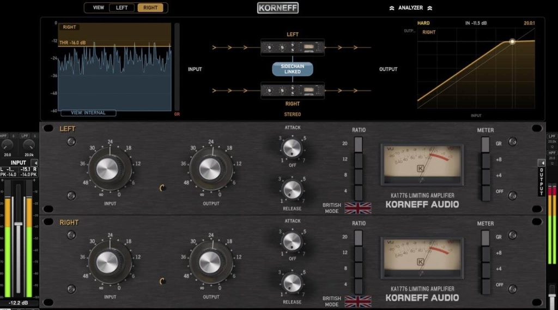The image size is (558, 310).
Task: Click the RIGHT unit RELEASE knob
Action: (x=292, y=283)
